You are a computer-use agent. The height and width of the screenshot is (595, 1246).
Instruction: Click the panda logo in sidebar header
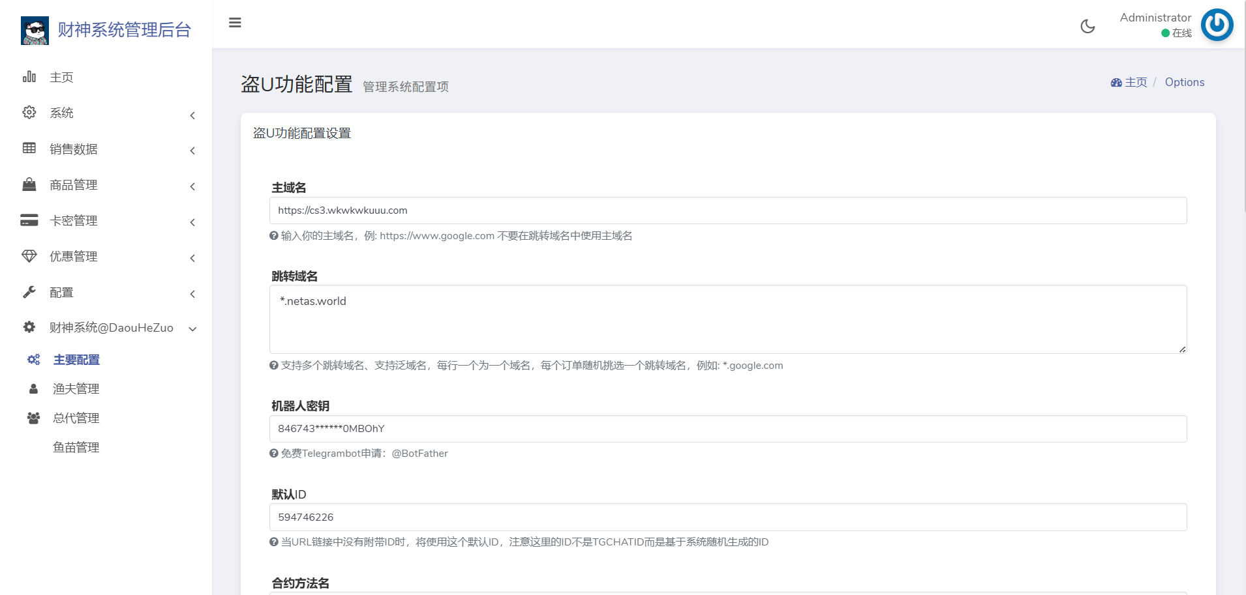point(35,30)
